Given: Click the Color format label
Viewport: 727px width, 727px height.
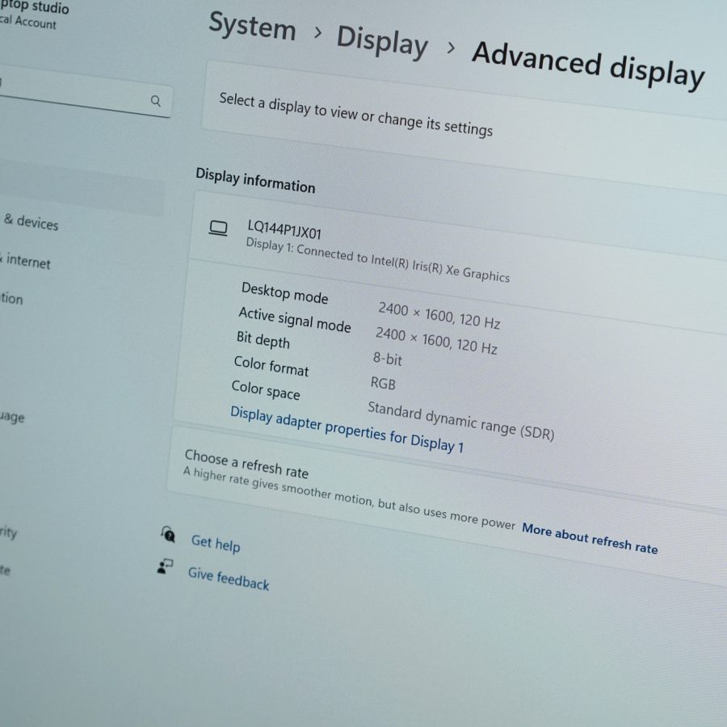Looking at the screenshot, I should (x=271, y=366).
